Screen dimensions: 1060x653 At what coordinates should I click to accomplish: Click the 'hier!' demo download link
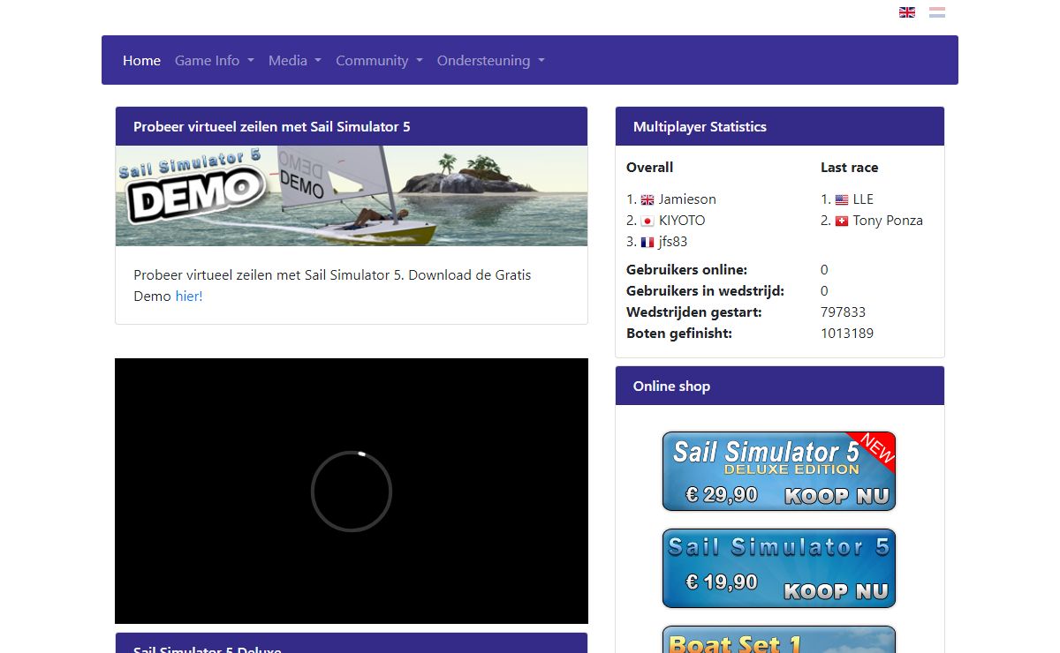pyautogui.click(x=189, y=296)
